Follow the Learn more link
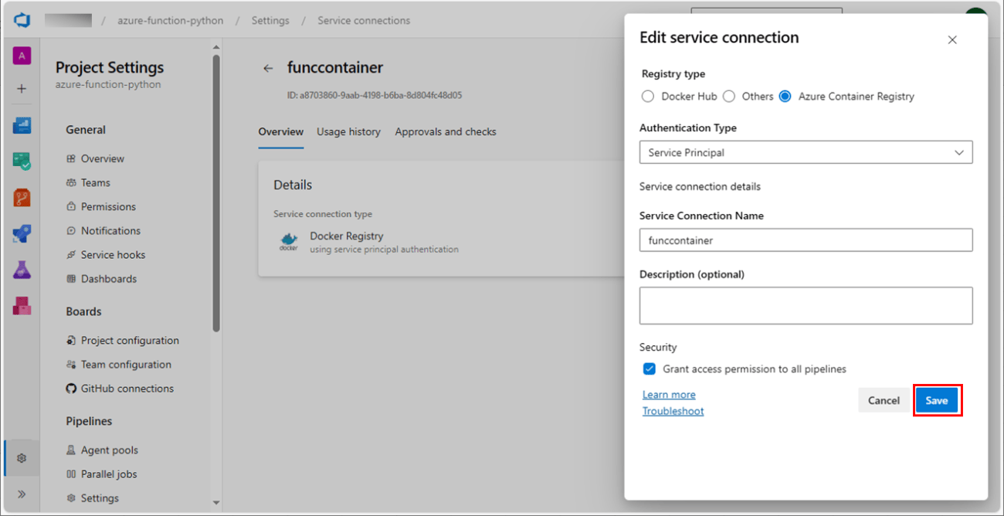 click(669, 395)
